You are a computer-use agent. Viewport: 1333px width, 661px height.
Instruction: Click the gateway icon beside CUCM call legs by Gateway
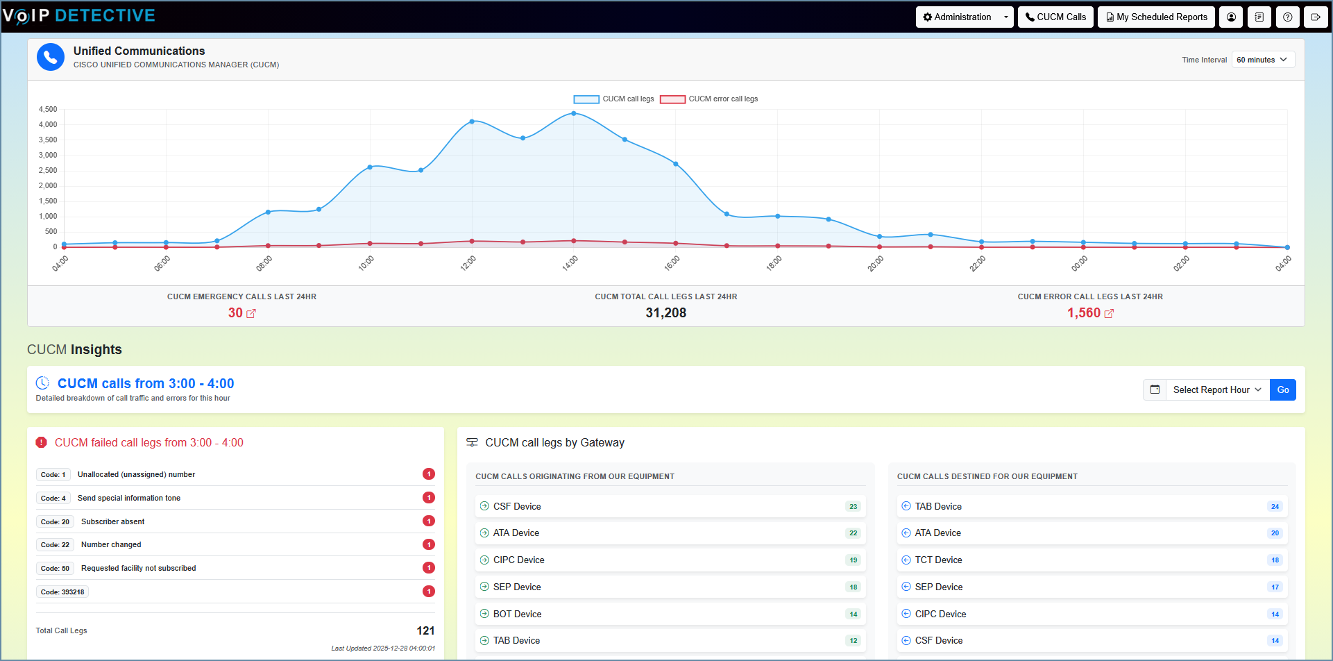coord(472,442)
